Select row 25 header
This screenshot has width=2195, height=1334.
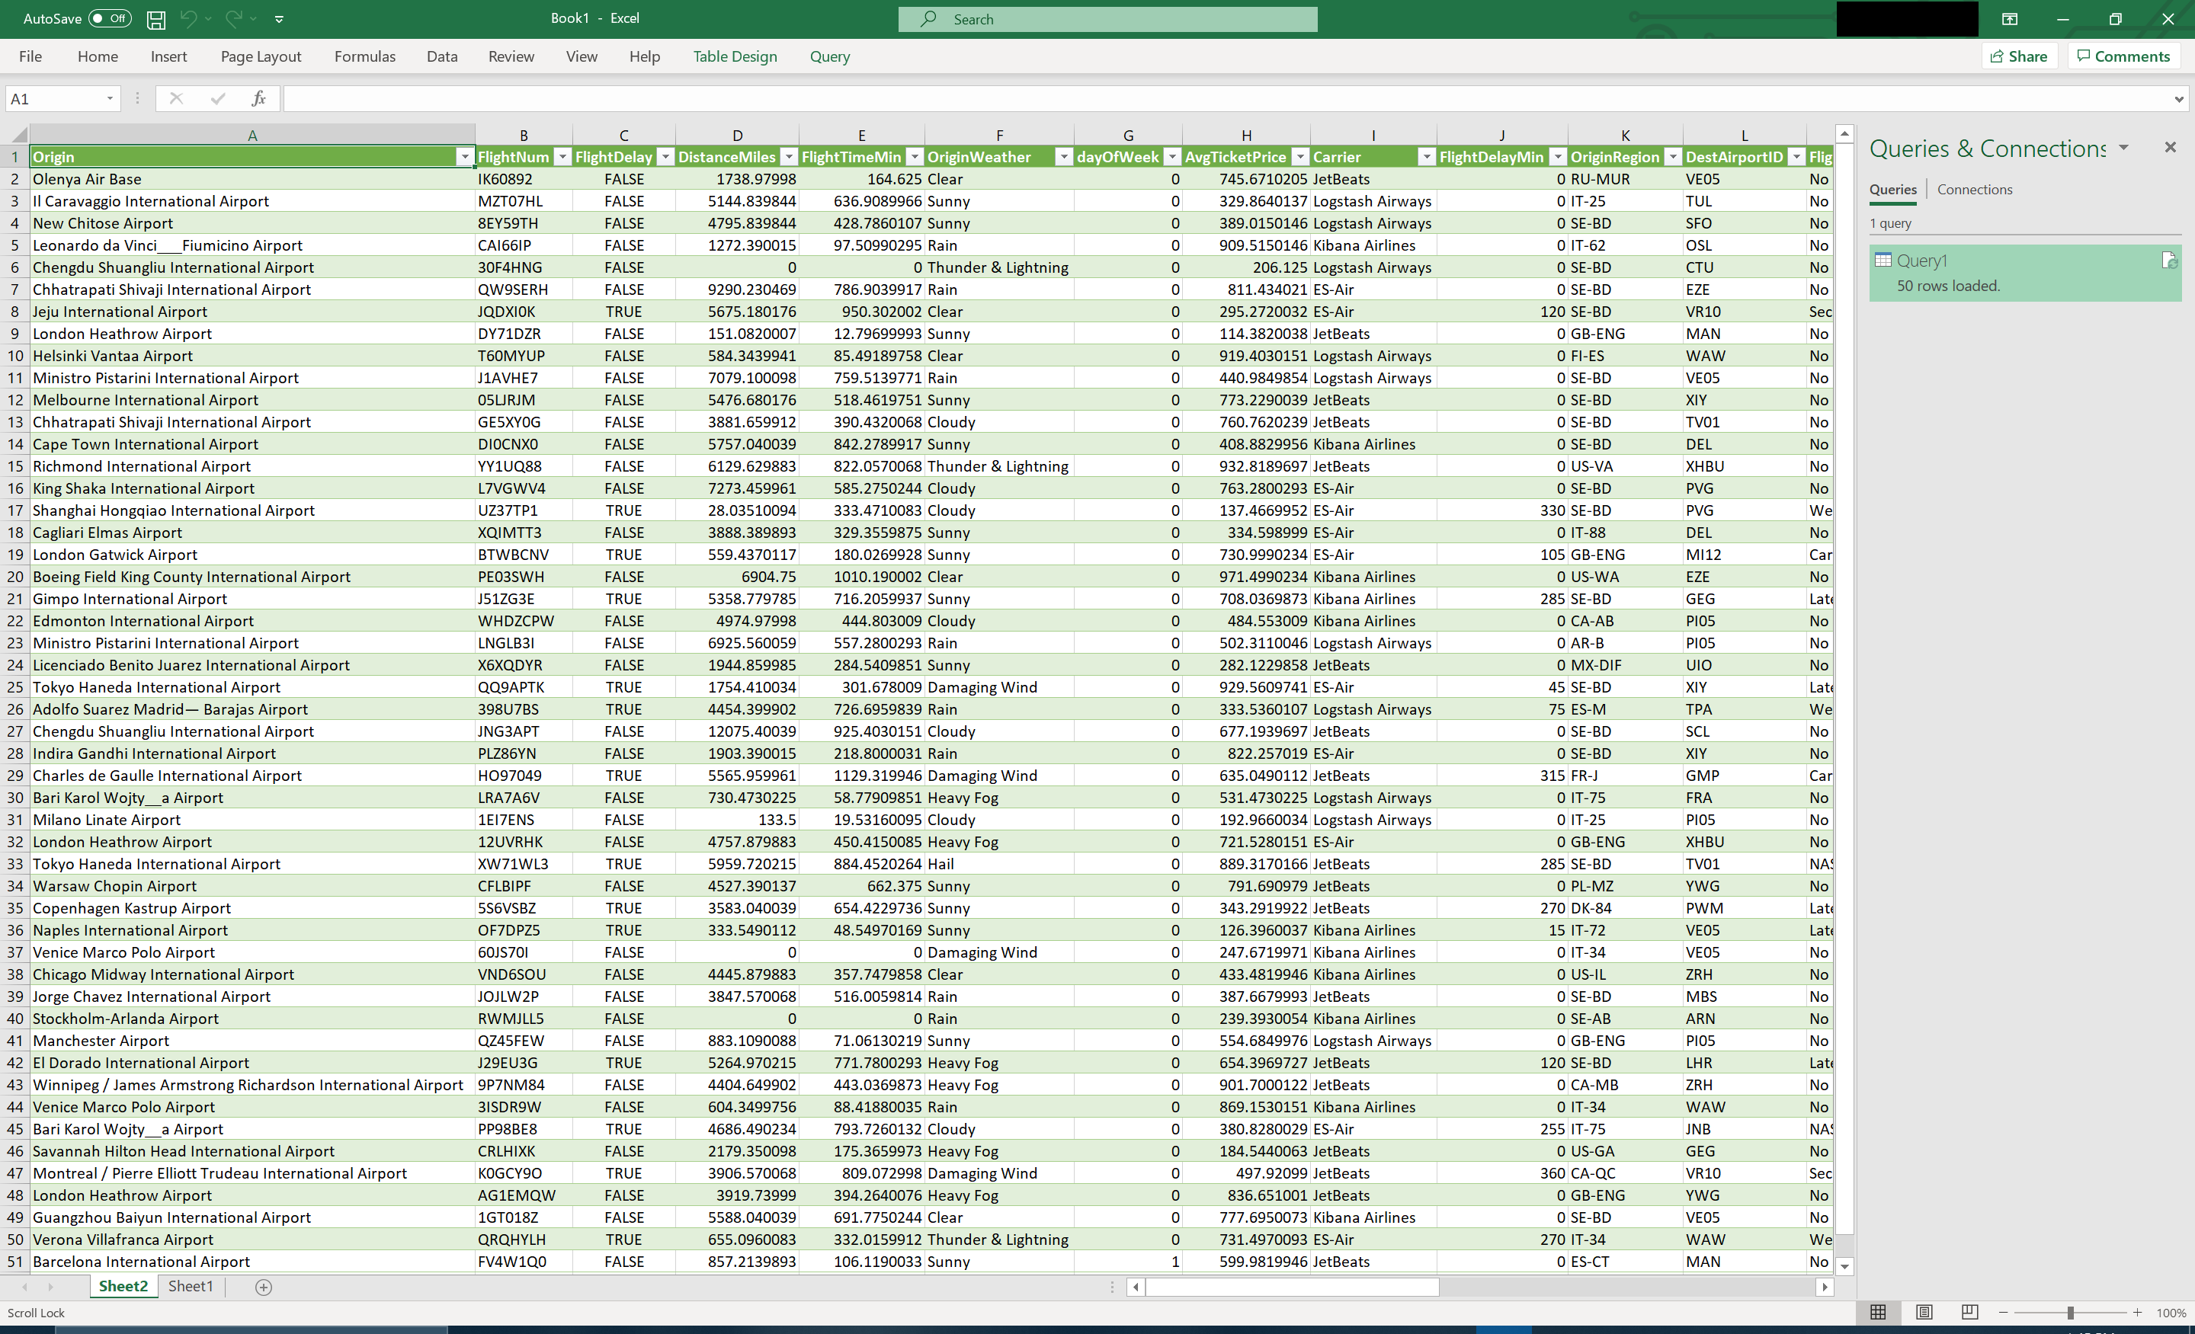(x=15, y=687)
